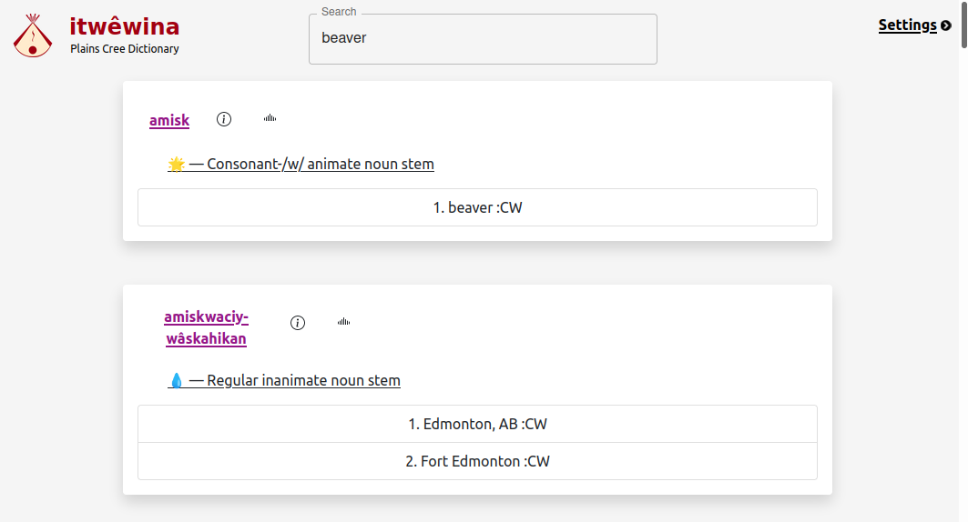This screenshot has width=968, height=522.
Task: Select the "Edmonton, AB" definition row
Action: click(477, 424)
